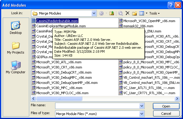Open the Tools menu
This screenshot has height=119, width=183.
coord(154,13)
